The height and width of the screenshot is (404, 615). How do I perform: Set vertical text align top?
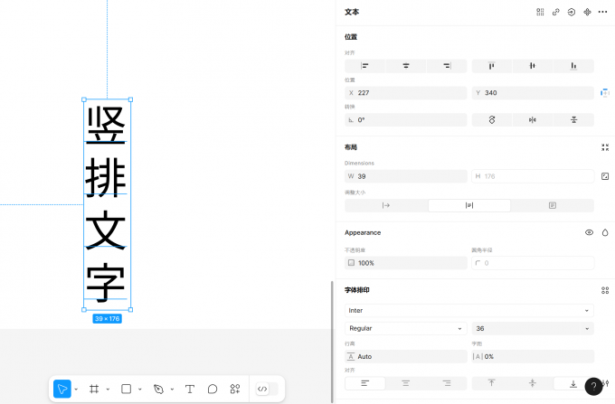[491, 383]
